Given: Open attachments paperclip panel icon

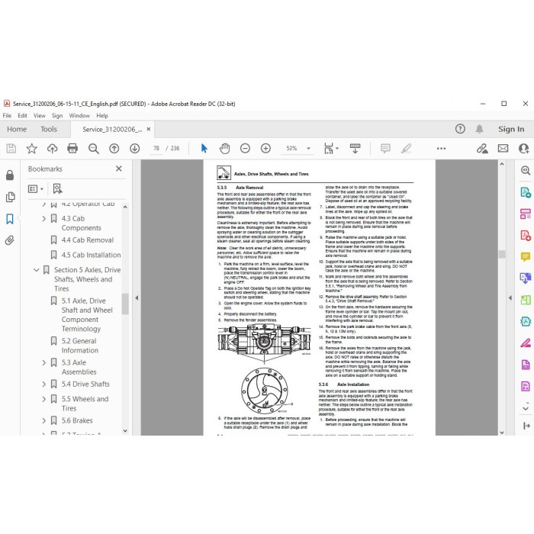Looking at the screenshot, I should 9,240.
